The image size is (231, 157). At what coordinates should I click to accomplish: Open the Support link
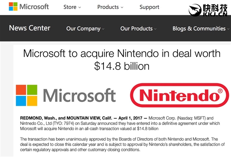click(x=149, y=7)
